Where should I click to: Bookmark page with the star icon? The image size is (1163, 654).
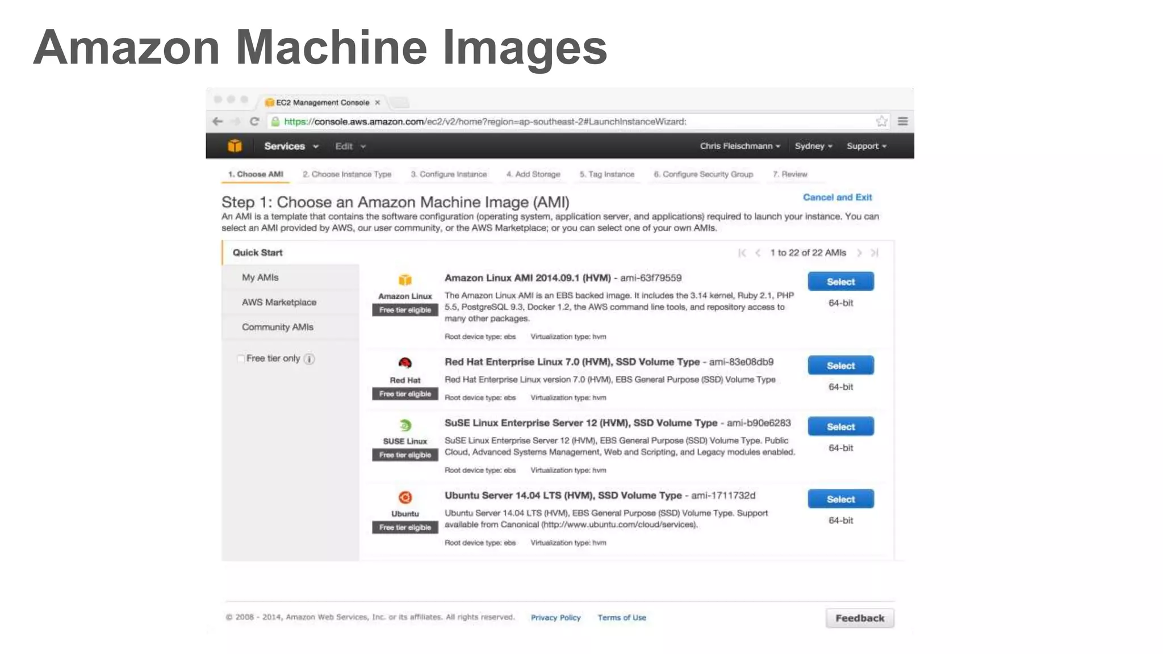881,121
